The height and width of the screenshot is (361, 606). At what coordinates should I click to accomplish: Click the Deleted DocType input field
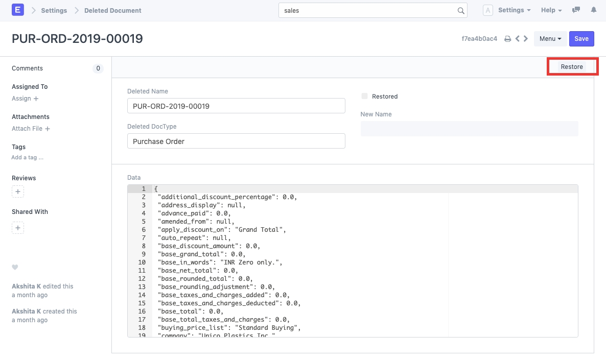click(236, 141)
